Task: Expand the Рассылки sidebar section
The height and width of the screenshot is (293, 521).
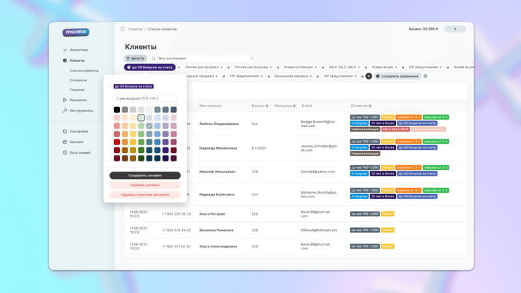Action: pos(78,100)
